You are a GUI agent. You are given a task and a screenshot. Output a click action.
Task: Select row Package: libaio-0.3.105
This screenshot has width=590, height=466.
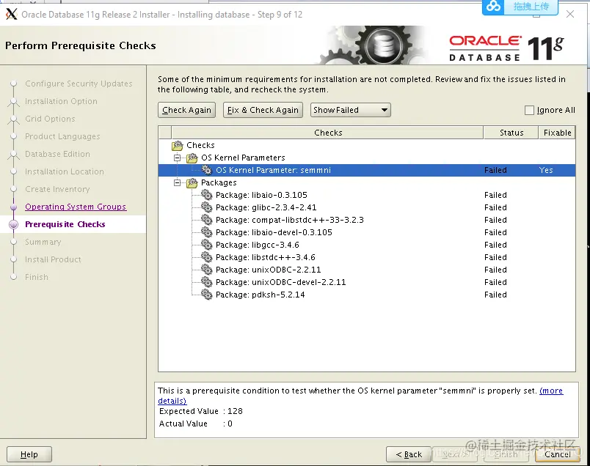pyautogui.click(x=367, y=195)
